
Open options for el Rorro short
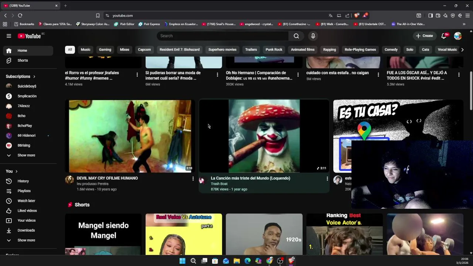click(x=137, y=75)
